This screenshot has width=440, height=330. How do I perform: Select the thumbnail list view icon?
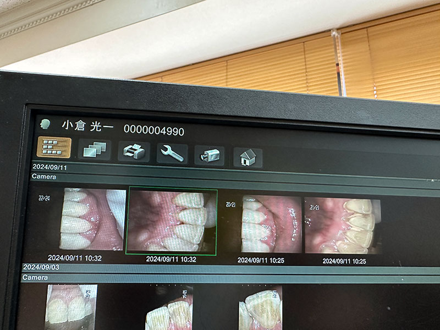tap(54, 147)
